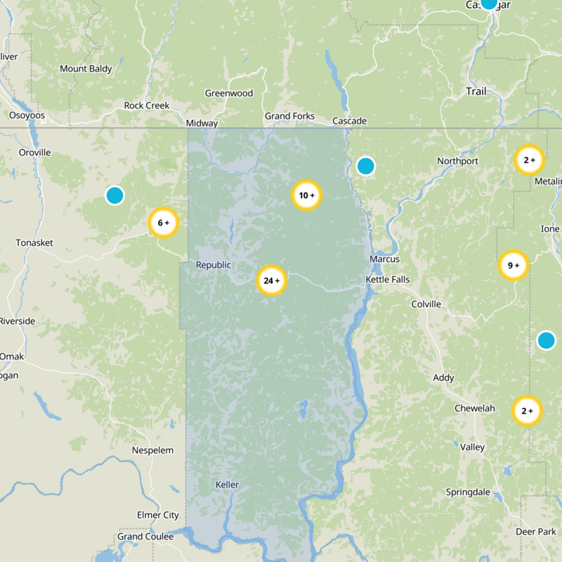Expand the 10+ cluster into individual markers
Viewport: 562px width, 562px height.
[306, 195]
